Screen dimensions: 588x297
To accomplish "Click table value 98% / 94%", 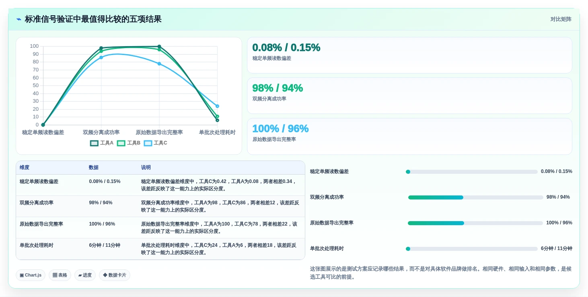I will [x=101, y=203].
